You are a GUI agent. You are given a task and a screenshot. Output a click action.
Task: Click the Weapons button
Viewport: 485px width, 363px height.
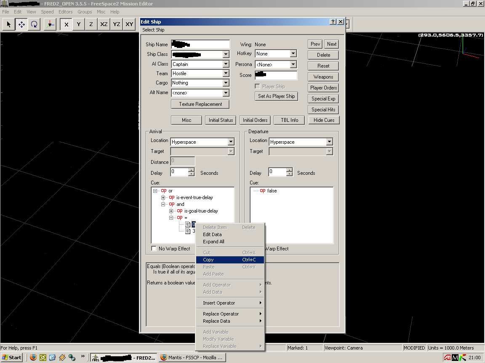click(x=323, y=77)
